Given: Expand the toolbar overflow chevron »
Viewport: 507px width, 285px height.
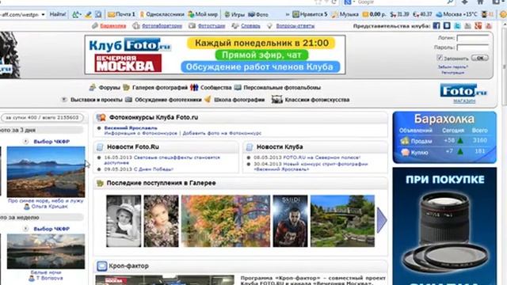Looking at the screenshot, I should coord(287,14).
